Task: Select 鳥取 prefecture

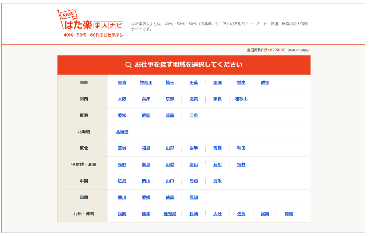Action: [x=217, y=181]
